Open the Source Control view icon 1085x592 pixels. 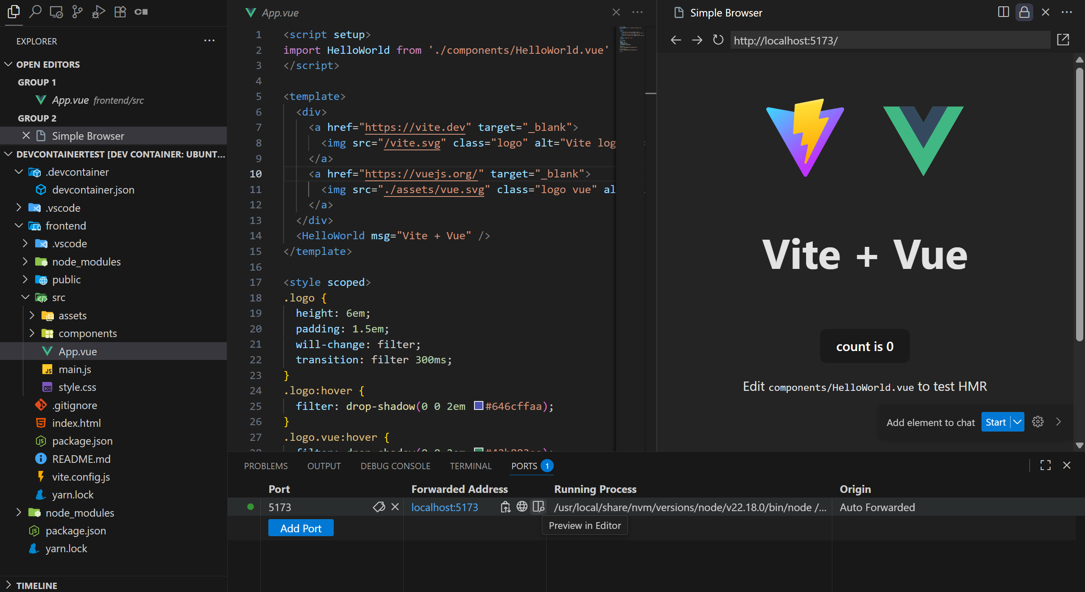(77, 12)
